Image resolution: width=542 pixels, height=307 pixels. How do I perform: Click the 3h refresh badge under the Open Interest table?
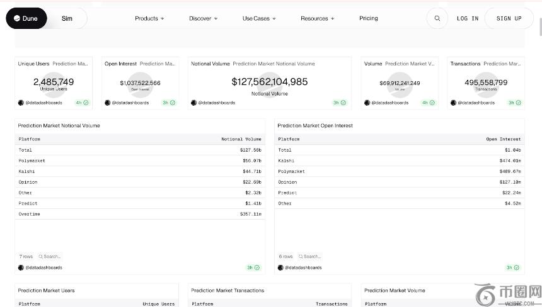[513, 267]
